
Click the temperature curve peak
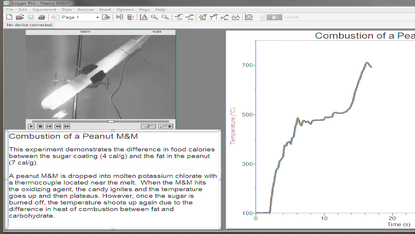367,62
